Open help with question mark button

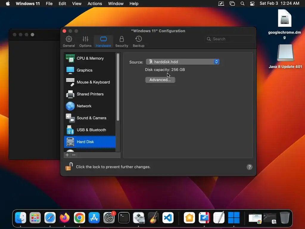tap(249, 167)
